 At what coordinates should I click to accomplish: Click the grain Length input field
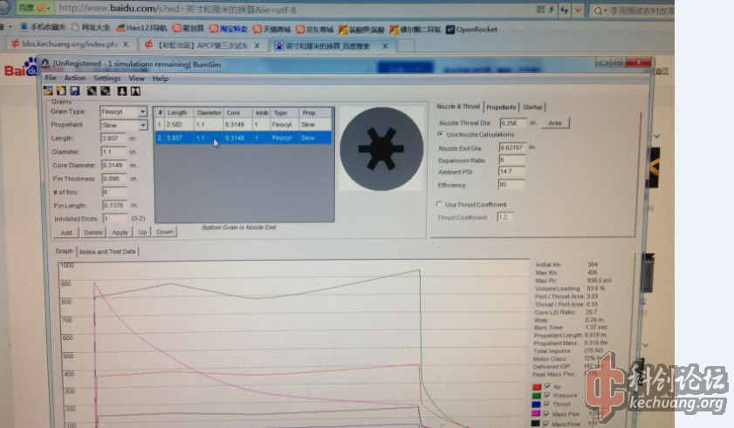[113, 139]
